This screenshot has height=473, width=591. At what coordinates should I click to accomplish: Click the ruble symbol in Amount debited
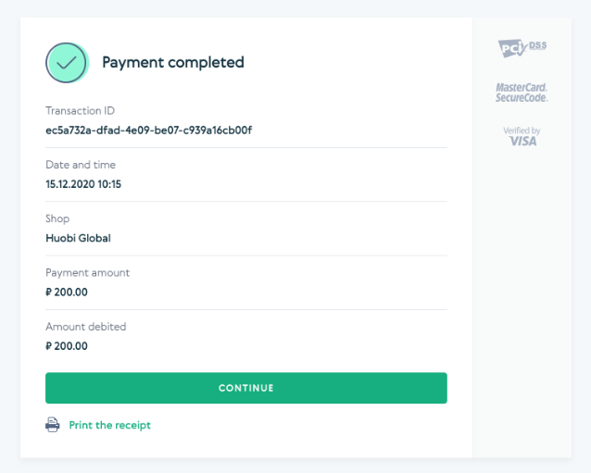(48, 345)
